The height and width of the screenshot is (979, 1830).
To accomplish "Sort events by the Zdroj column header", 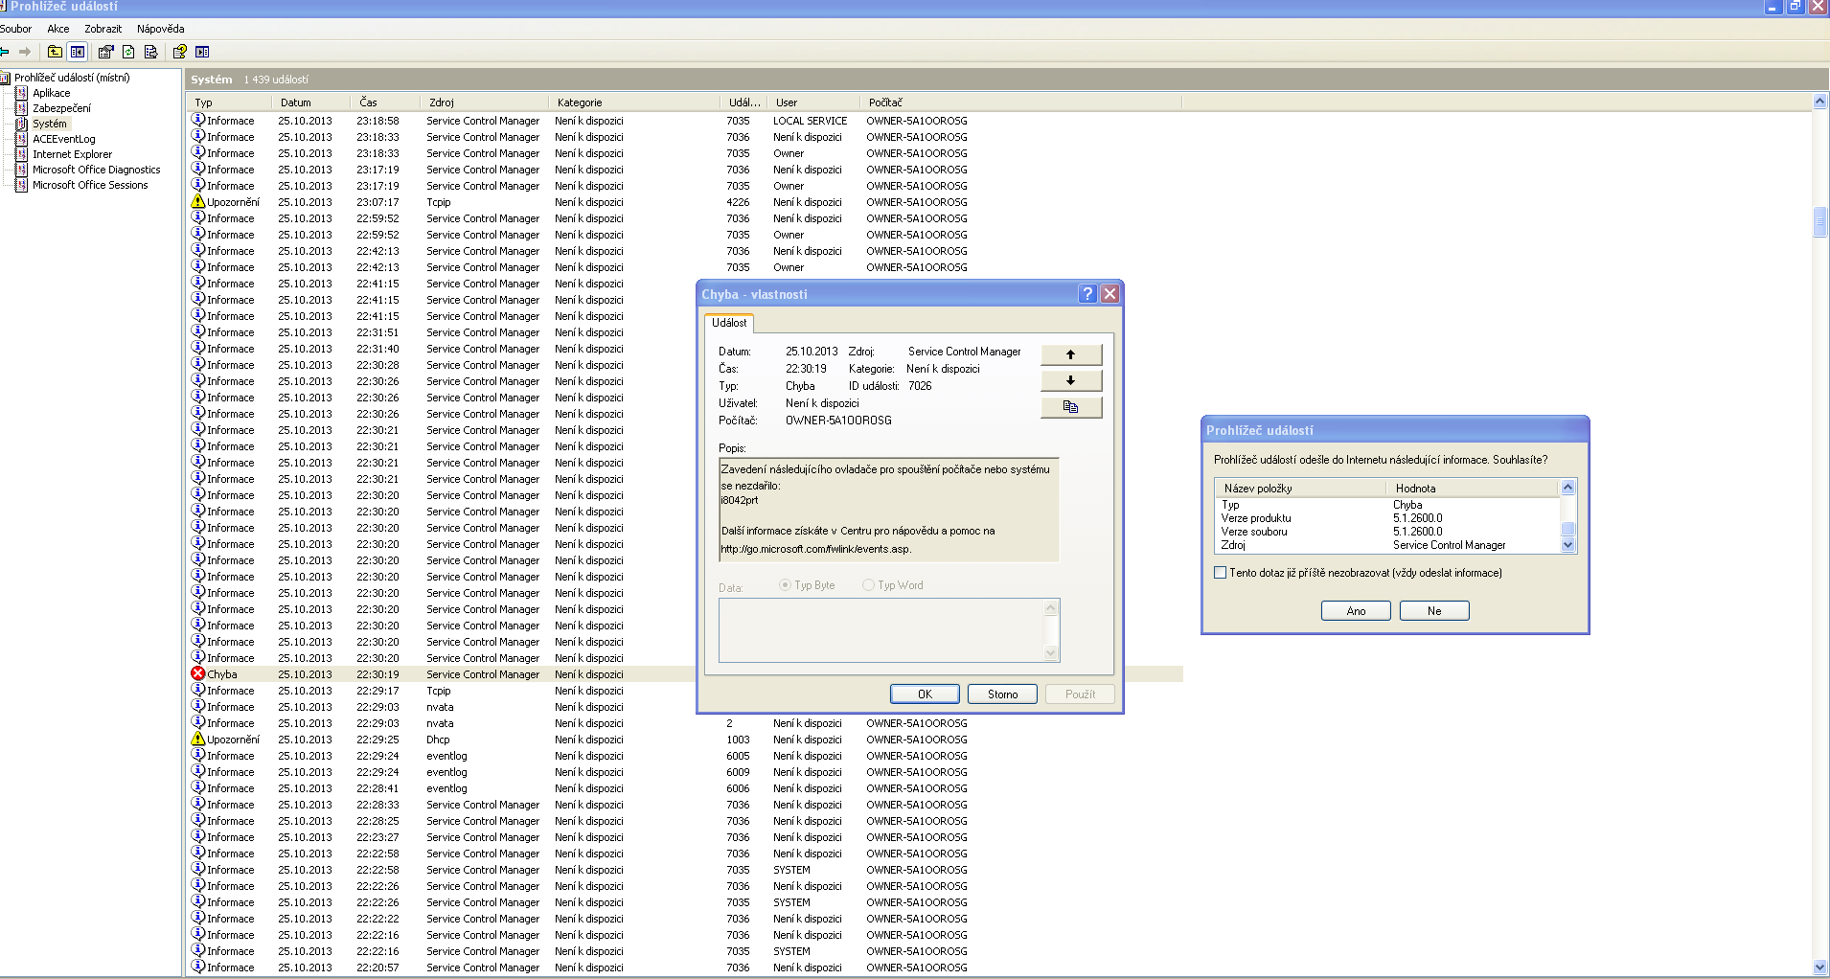I will click(x=484, y=102).
